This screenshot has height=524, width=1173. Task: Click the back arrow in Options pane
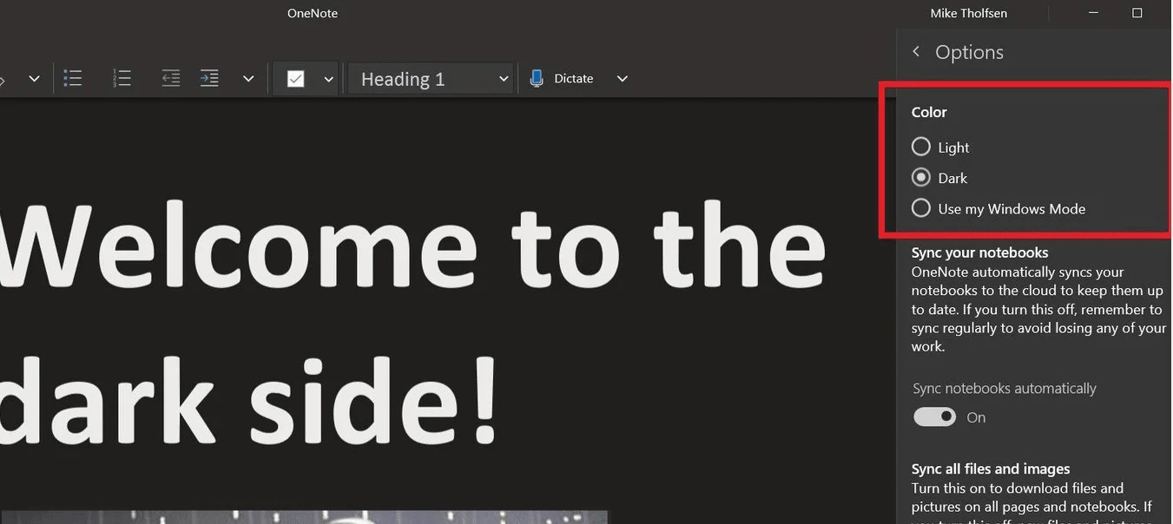[916, 51]
